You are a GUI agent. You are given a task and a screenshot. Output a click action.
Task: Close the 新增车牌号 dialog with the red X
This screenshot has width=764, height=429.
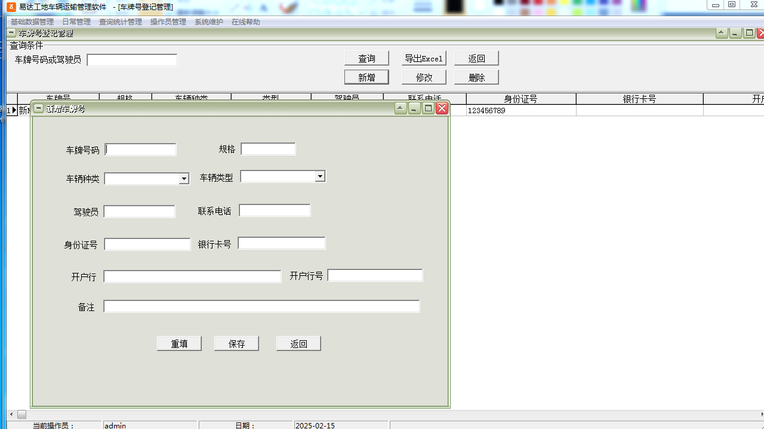(x=442, y=108)
